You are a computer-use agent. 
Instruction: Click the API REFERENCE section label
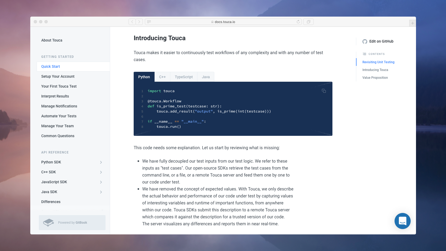(x=55, y=152)
